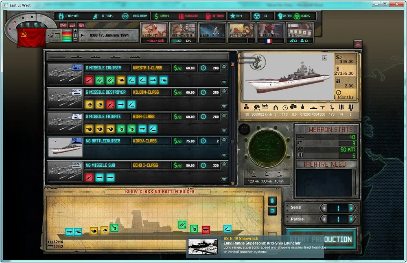The height and width of the screenshot is (263, 407).
Task: Increase the Parallel production count
Action: [352, 219]
